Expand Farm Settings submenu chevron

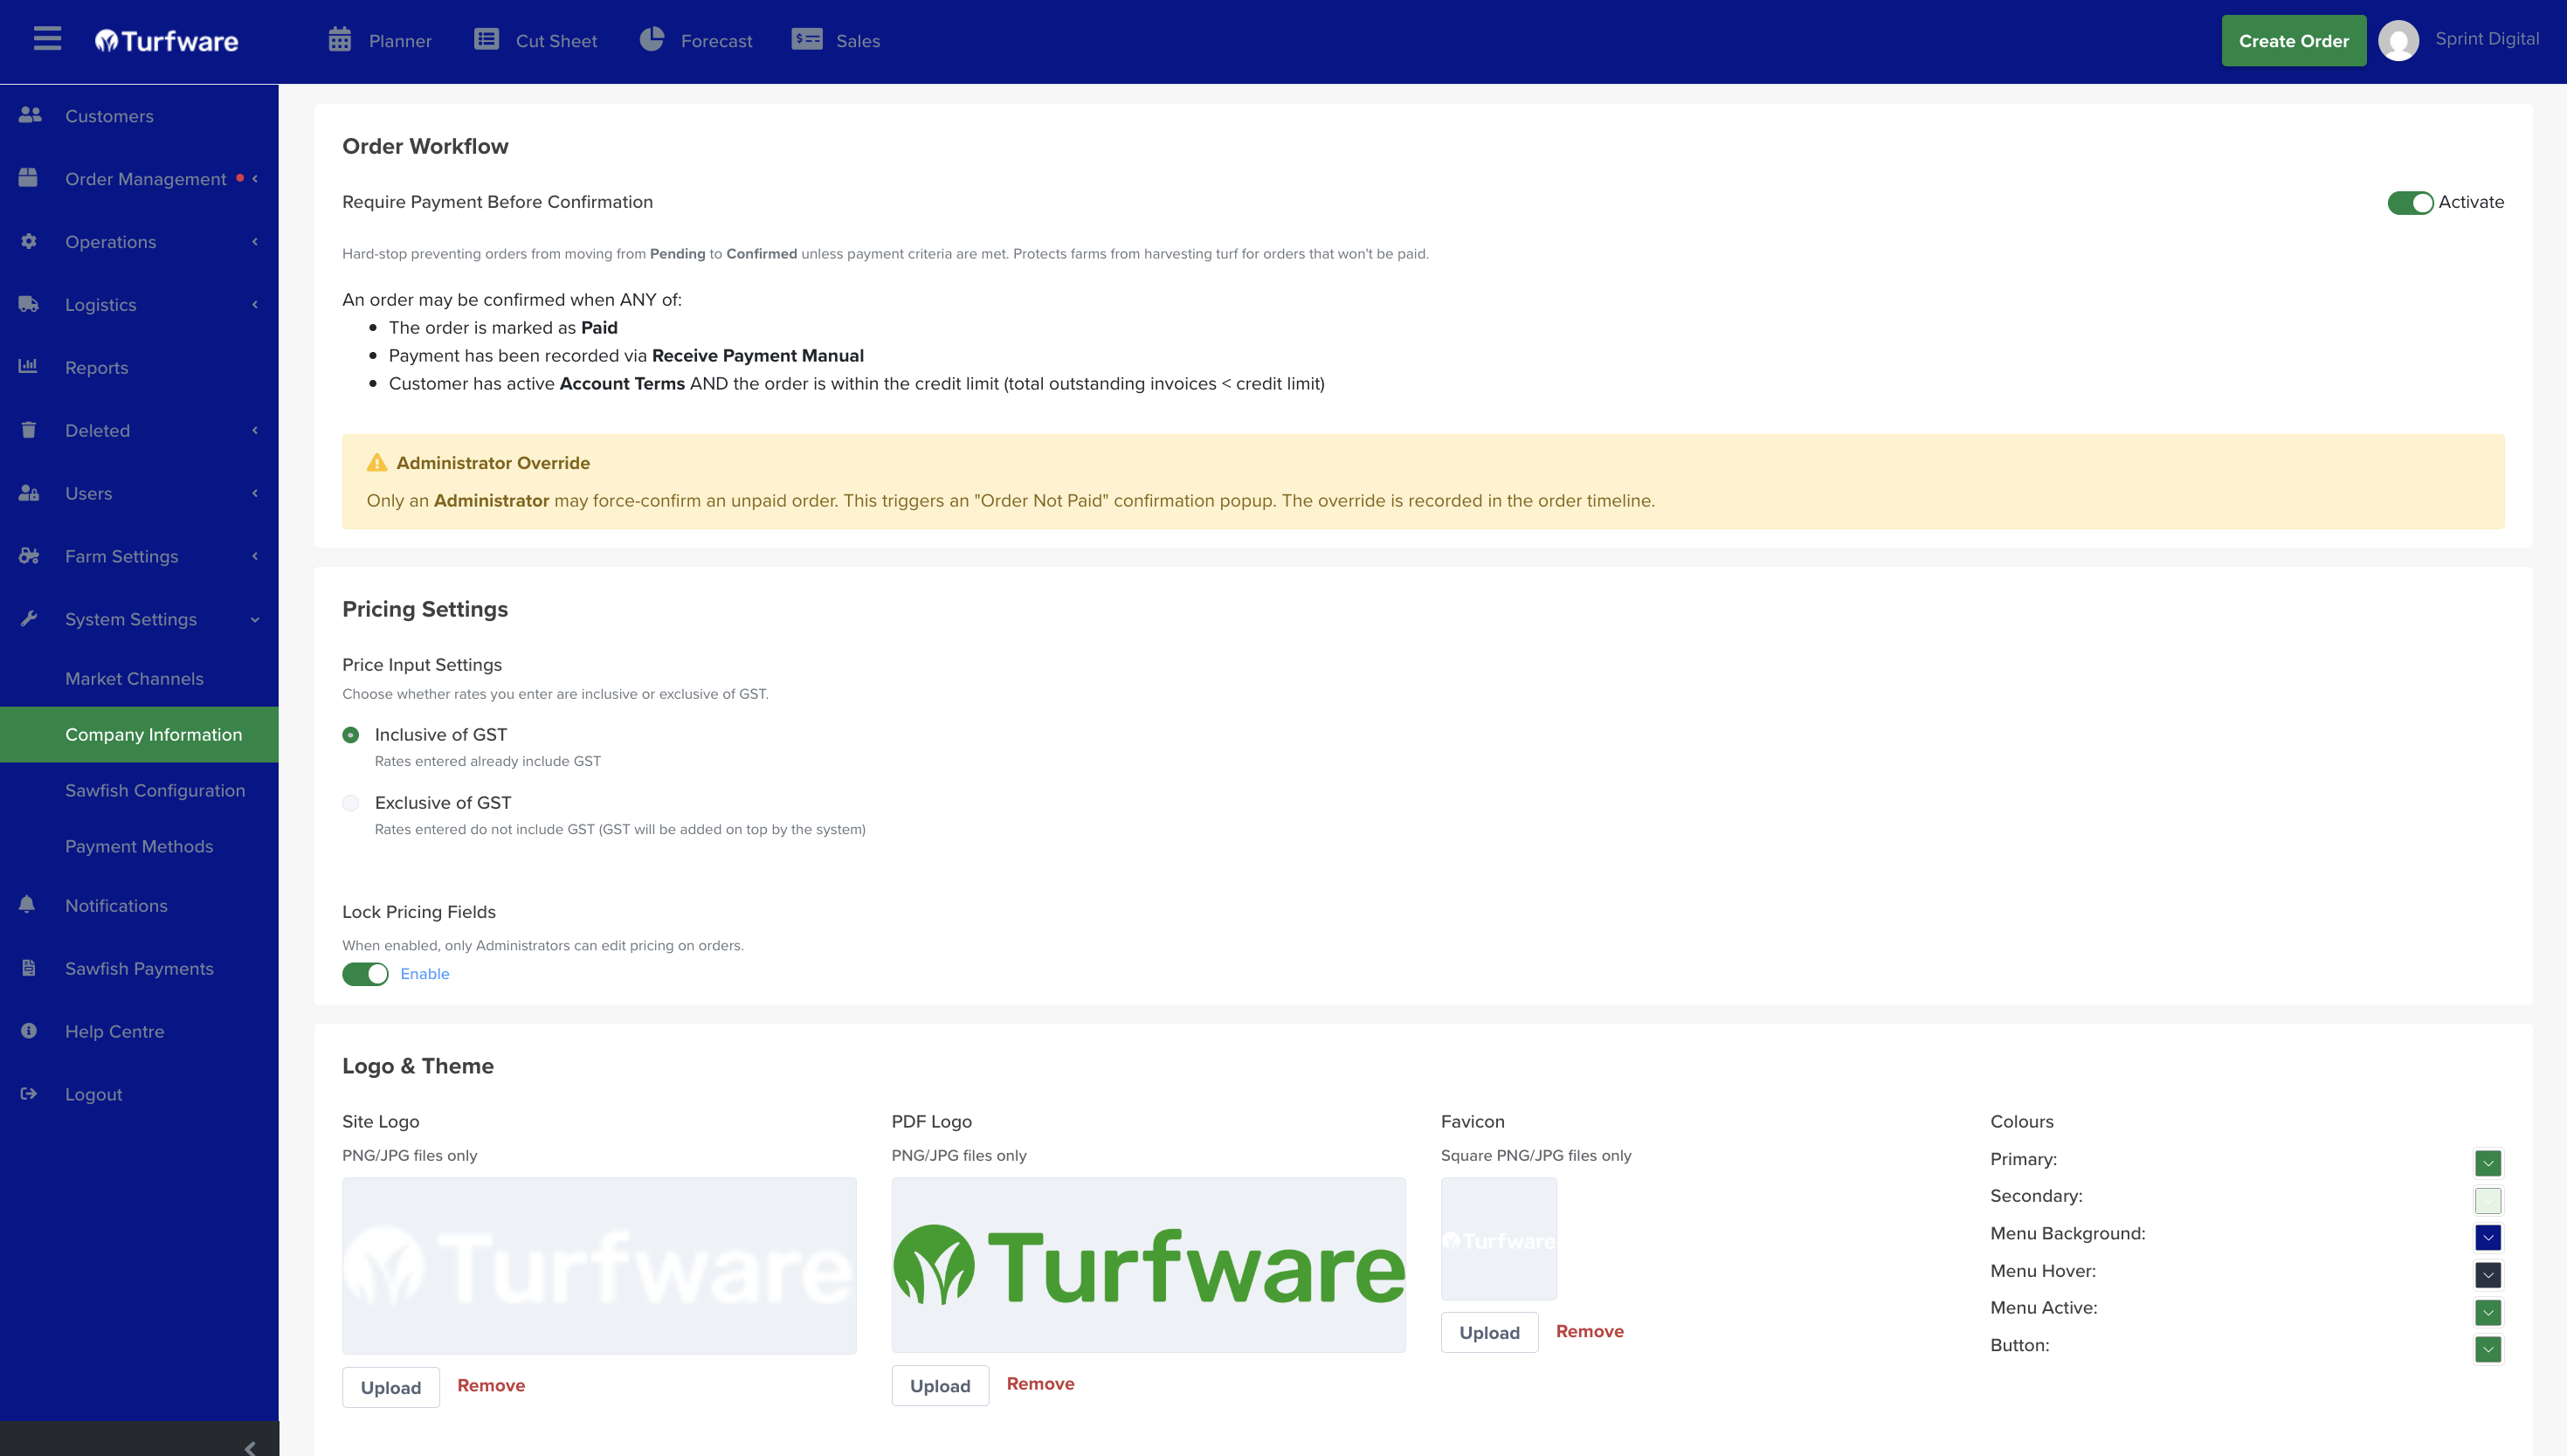point(255,556)
